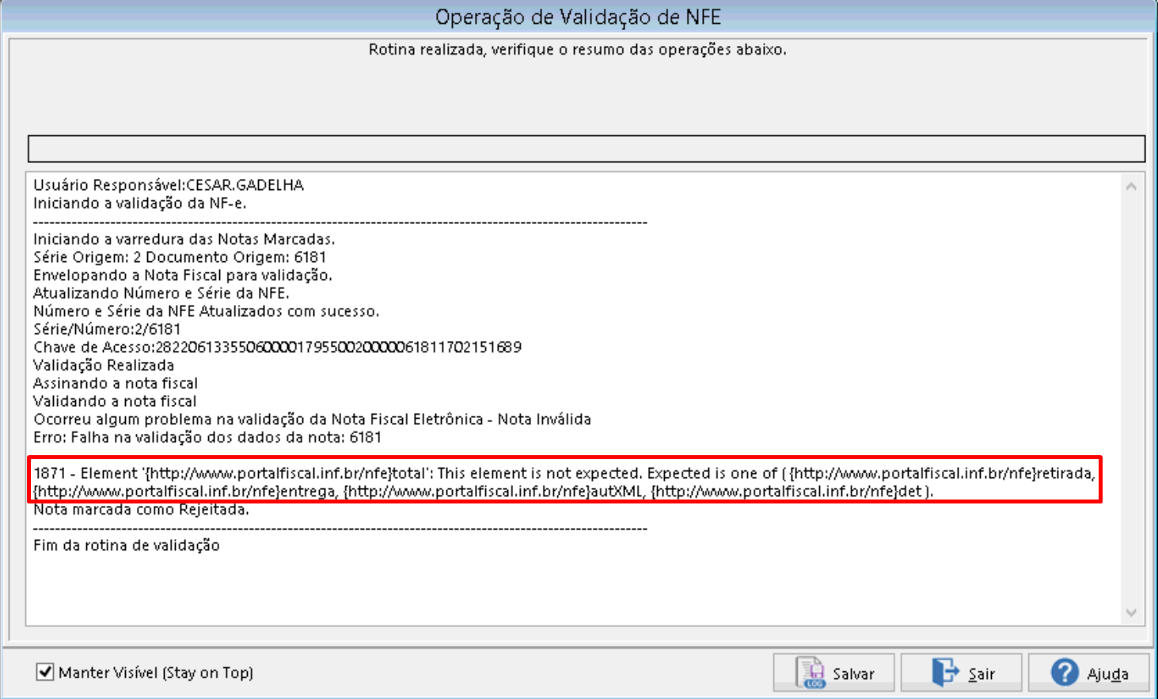Click the Sair exit door icon
The width and height of the screenshot is (1158, 699).
click(945, 673)
